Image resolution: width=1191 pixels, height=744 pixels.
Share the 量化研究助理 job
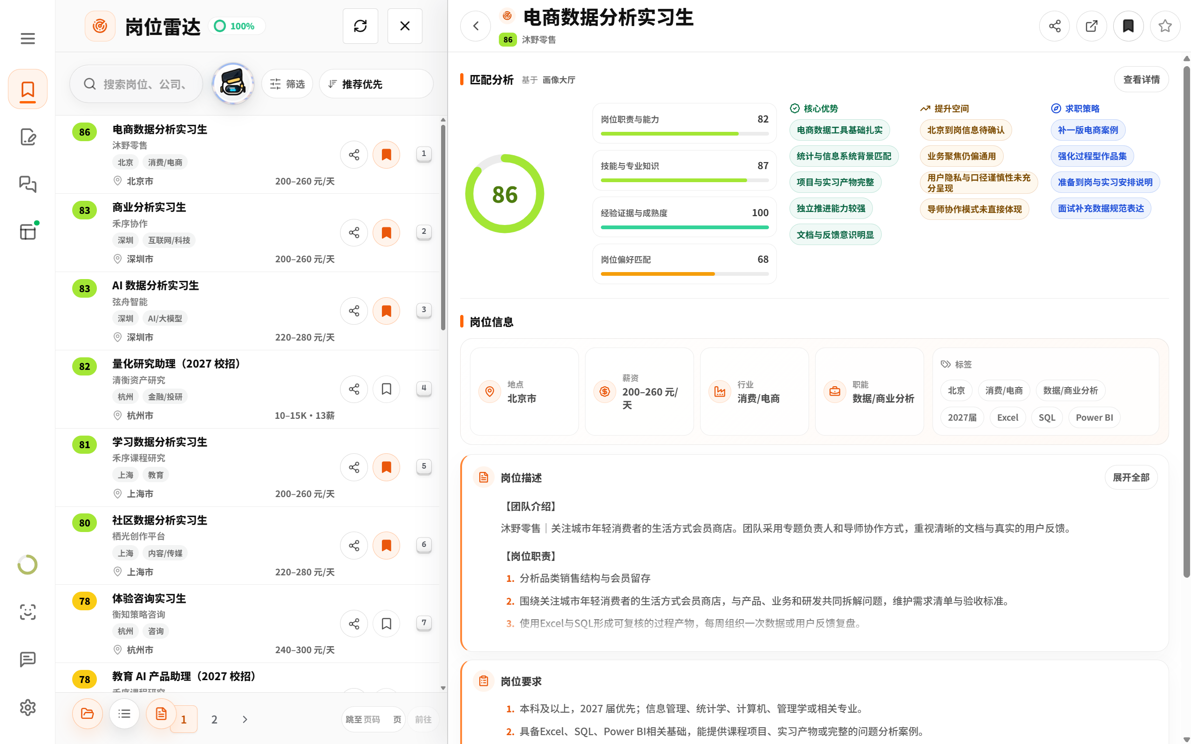click(x=354, y=389)
